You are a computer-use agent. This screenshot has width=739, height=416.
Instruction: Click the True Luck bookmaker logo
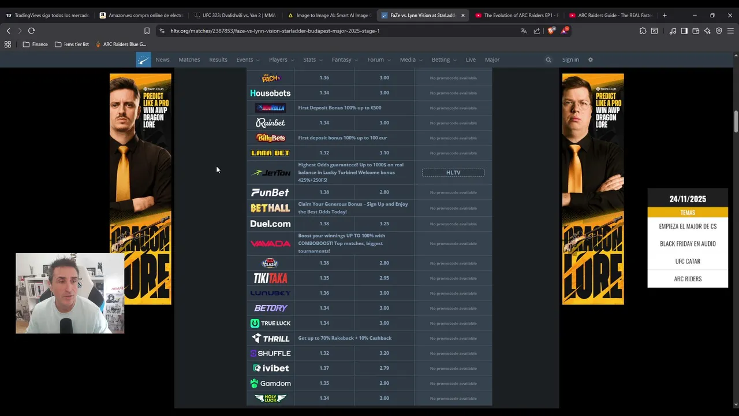tap(270, 323)
